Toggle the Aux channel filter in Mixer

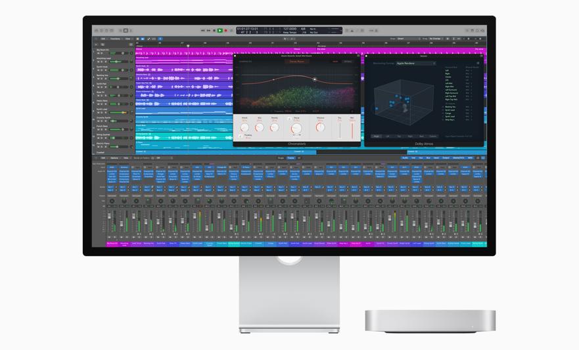click(421, 158)
